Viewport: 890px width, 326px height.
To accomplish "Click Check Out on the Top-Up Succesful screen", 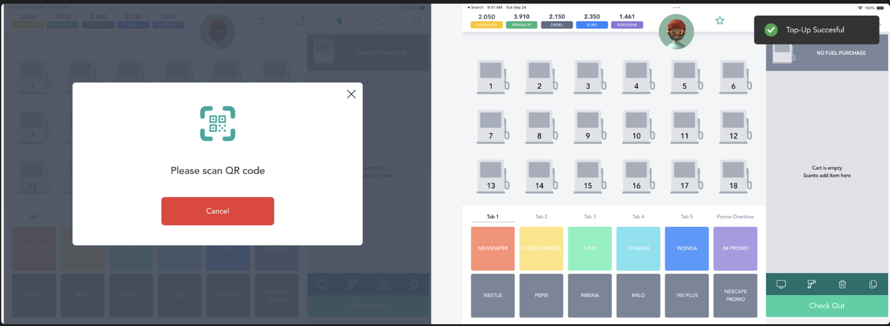I will pos(827,306).
